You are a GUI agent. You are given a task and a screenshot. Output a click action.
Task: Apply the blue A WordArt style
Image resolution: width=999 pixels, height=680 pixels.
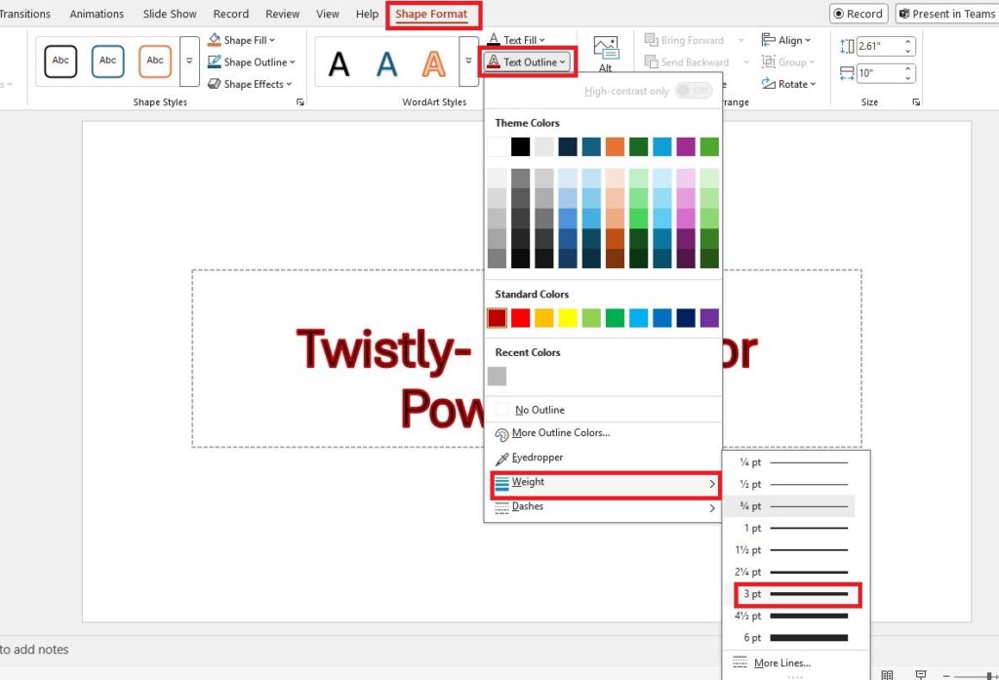pos(386,63)
